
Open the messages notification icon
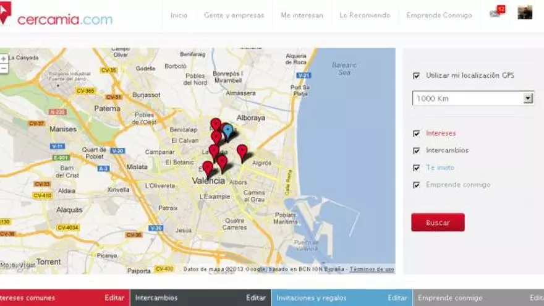[x=496, y=13]
